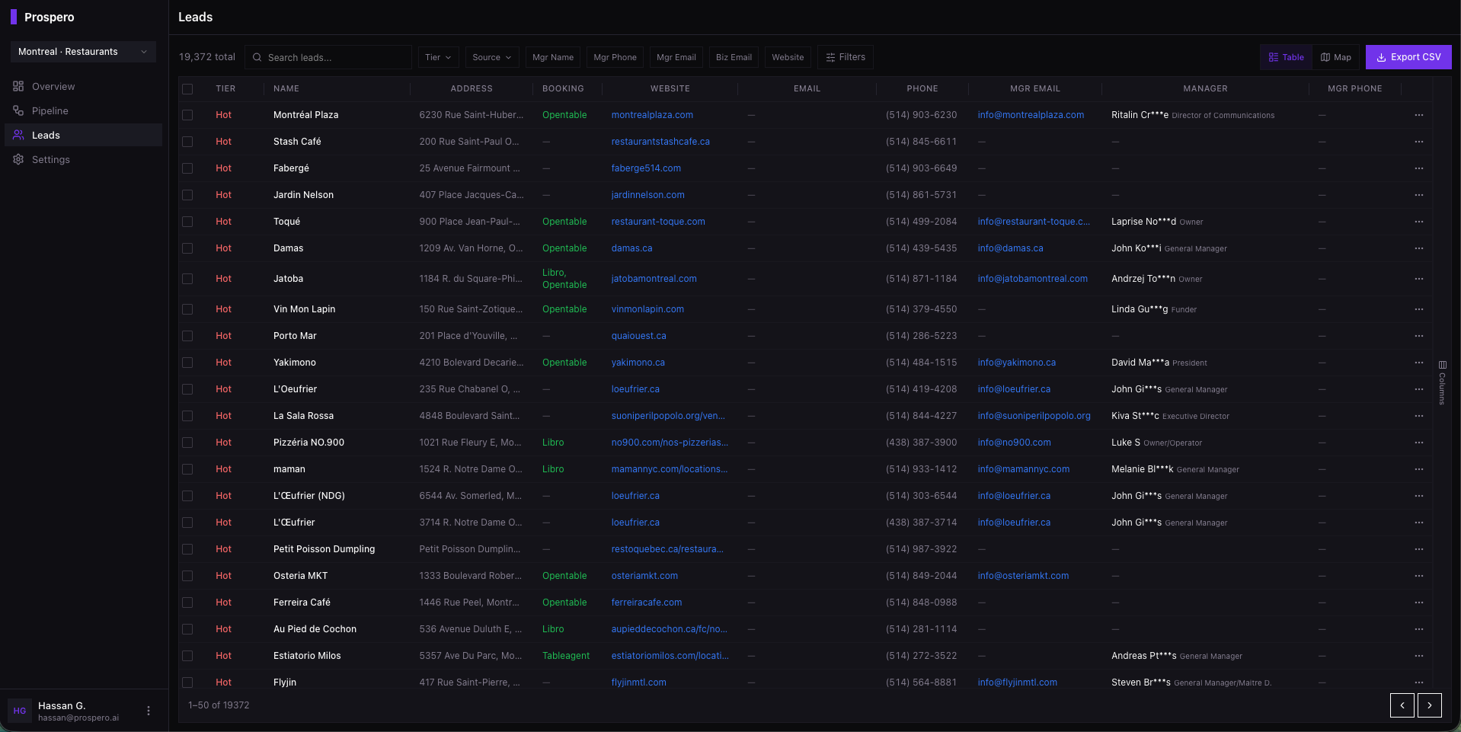Click the HG user avatar
The width and height of the screenshot is (1461, 732).
point(20,711)
